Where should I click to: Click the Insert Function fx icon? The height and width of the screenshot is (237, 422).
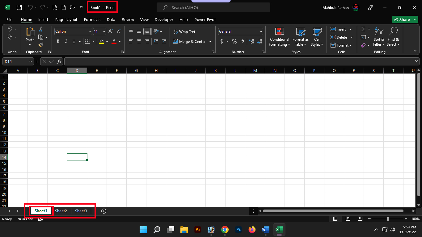59,61
